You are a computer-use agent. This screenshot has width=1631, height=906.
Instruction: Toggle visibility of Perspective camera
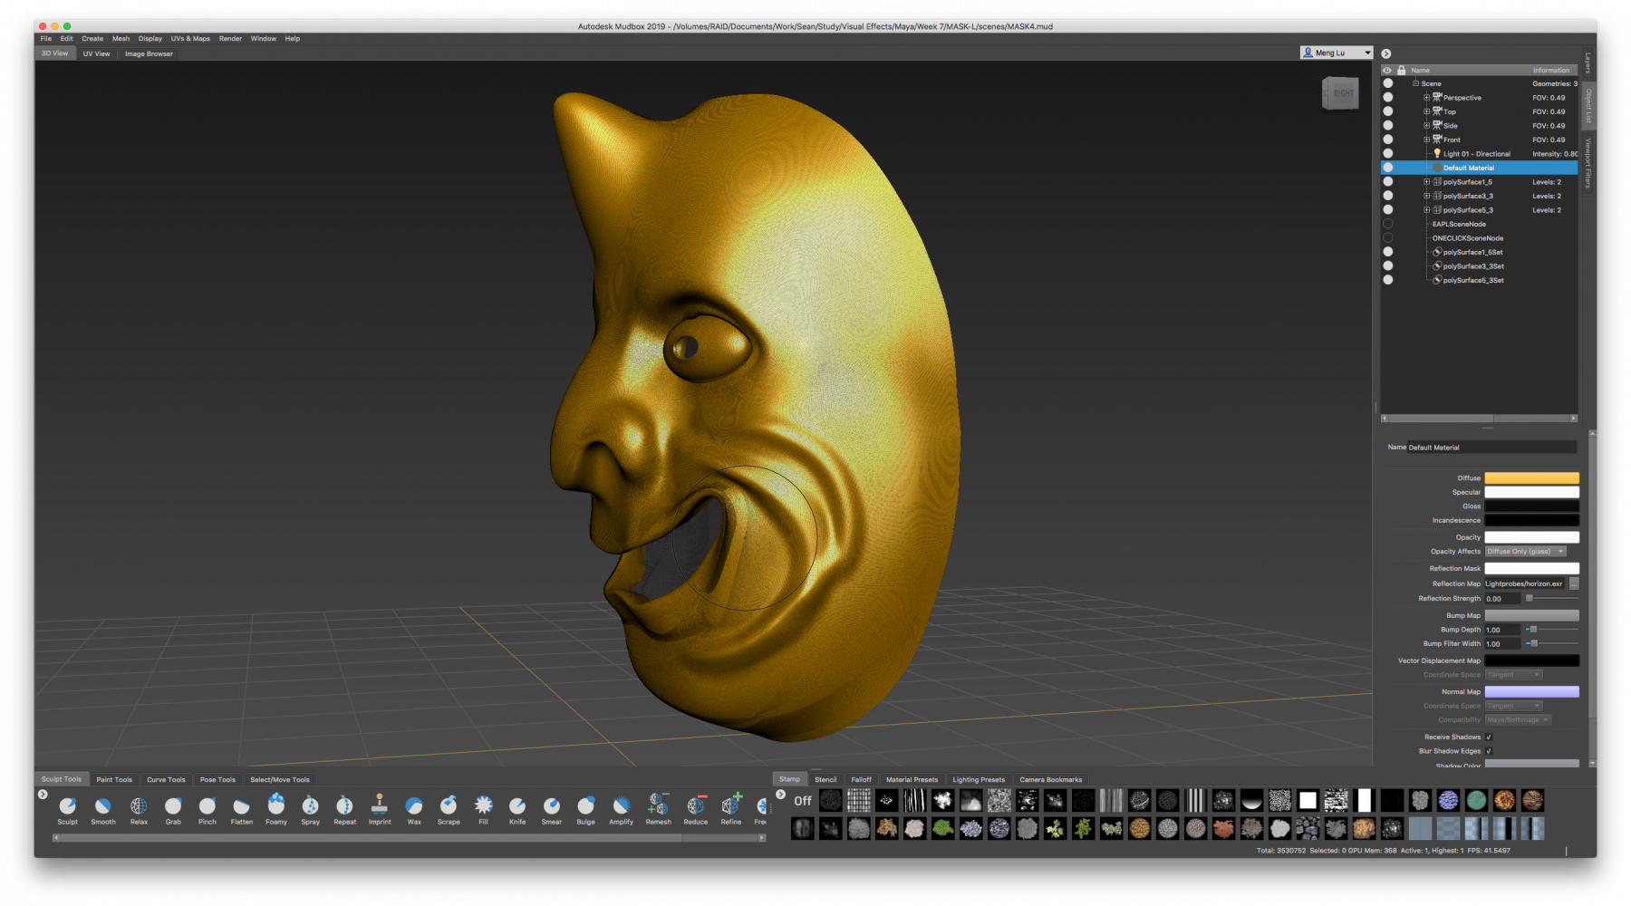tap(1387, 97)
